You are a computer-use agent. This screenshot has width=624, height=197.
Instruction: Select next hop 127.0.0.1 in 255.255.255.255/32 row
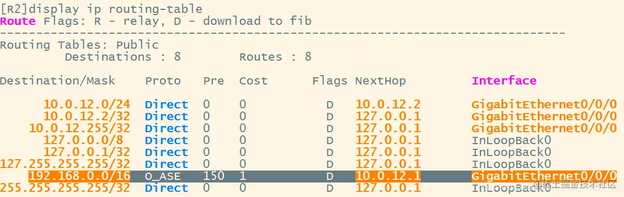point(388,188)
